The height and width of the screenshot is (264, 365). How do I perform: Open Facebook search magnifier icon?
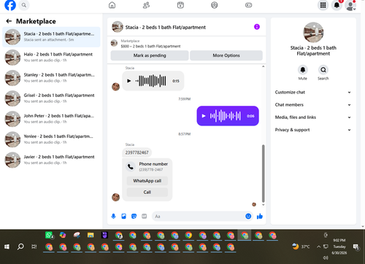click(24, 5)
